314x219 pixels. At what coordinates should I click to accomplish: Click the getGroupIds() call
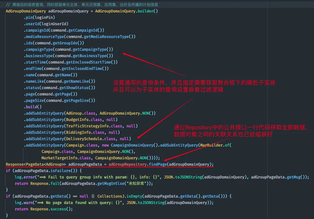tap(68, 43)
